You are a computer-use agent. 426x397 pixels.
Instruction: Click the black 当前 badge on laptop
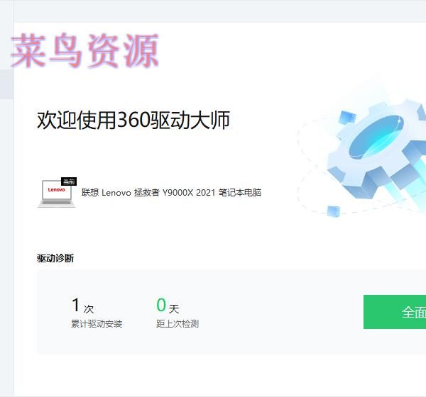tap(69, 181)
